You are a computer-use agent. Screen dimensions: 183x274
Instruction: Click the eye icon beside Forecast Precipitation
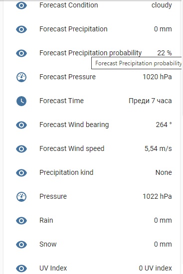(21, 29)
